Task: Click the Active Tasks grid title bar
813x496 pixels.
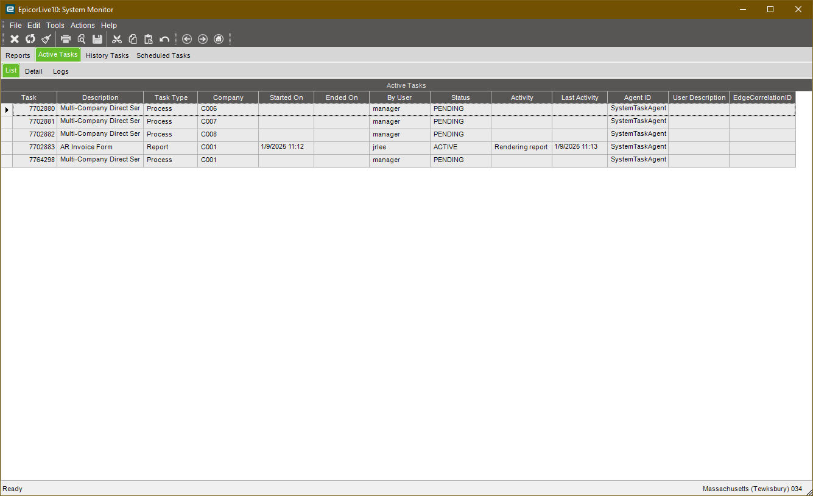Action: 406,85
